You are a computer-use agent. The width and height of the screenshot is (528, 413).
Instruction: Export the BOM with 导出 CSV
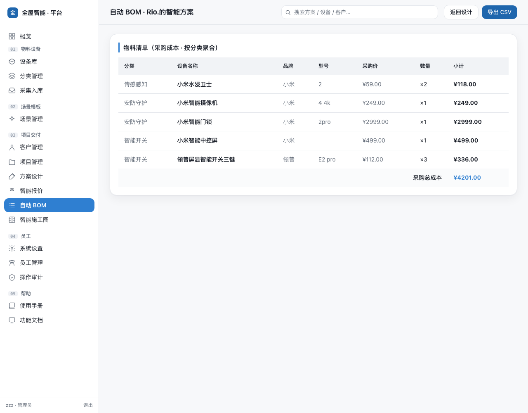tap(500, 12)
